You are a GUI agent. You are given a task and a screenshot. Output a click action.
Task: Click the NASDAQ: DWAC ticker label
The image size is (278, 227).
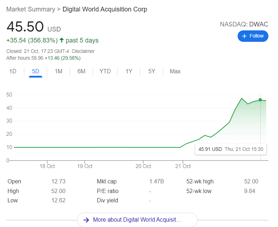(244, 24)
